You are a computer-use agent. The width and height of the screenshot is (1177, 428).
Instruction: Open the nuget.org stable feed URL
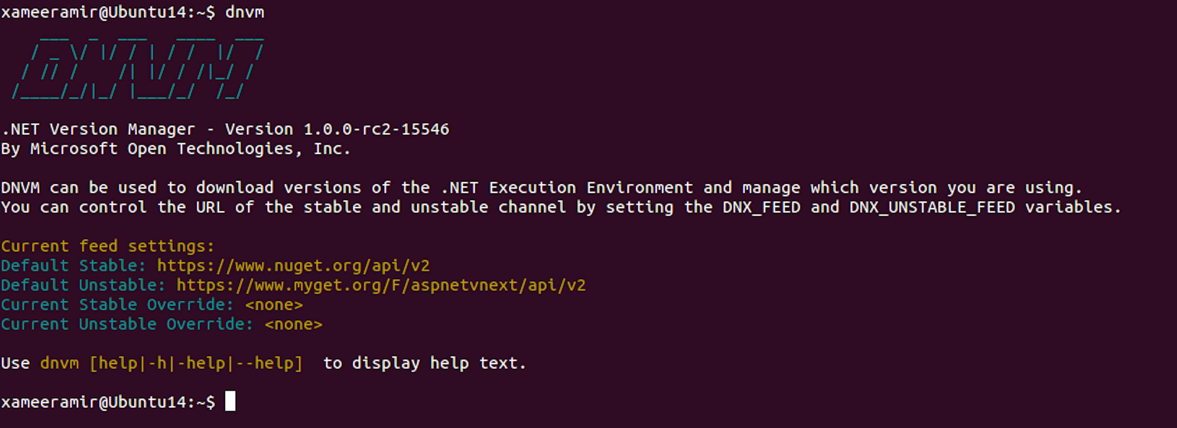(x=293, y=266)
